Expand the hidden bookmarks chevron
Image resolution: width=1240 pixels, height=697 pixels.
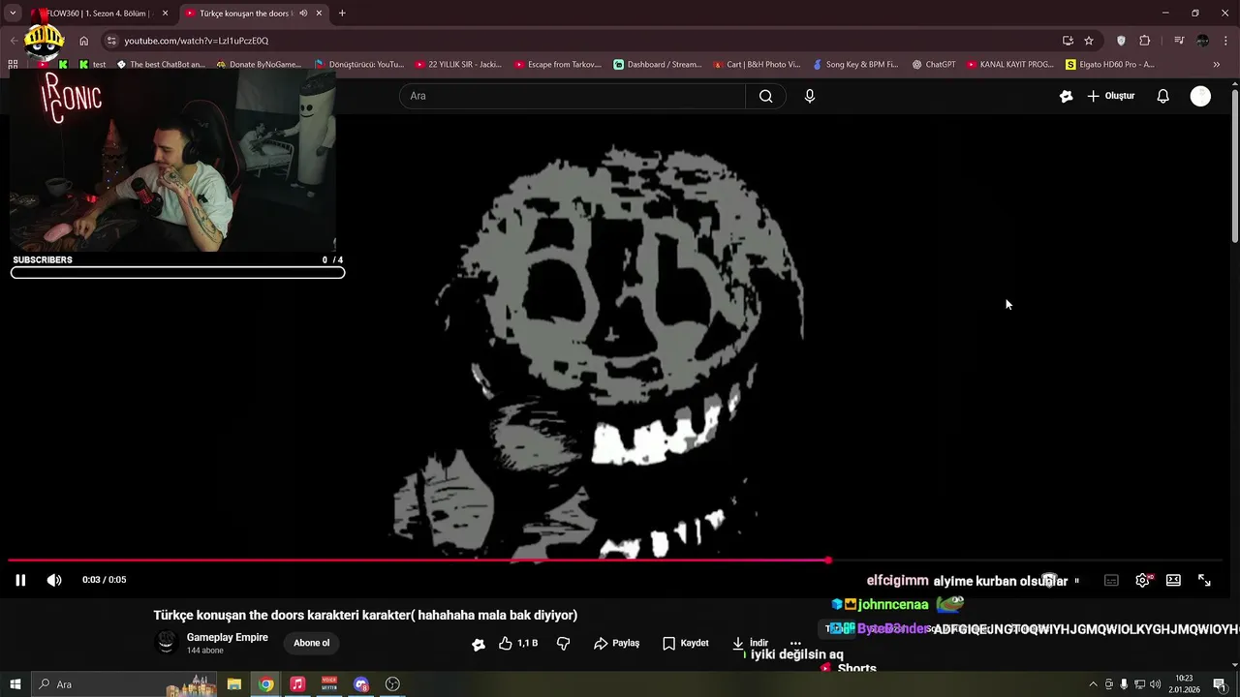tap(1217, 65)
